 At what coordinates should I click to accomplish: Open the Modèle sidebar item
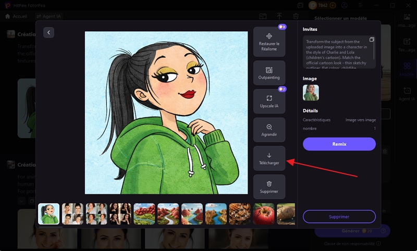[x=407, y=69]
